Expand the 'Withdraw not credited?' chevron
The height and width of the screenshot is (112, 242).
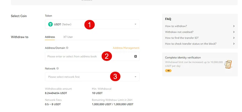coord(234,32)
